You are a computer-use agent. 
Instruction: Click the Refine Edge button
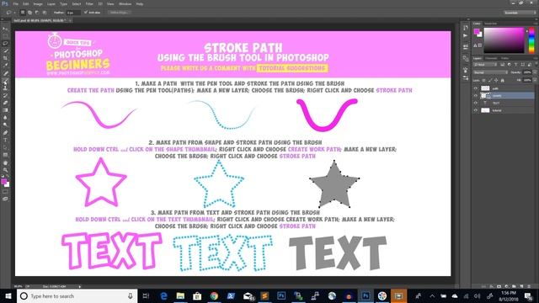tap(119, 13)
